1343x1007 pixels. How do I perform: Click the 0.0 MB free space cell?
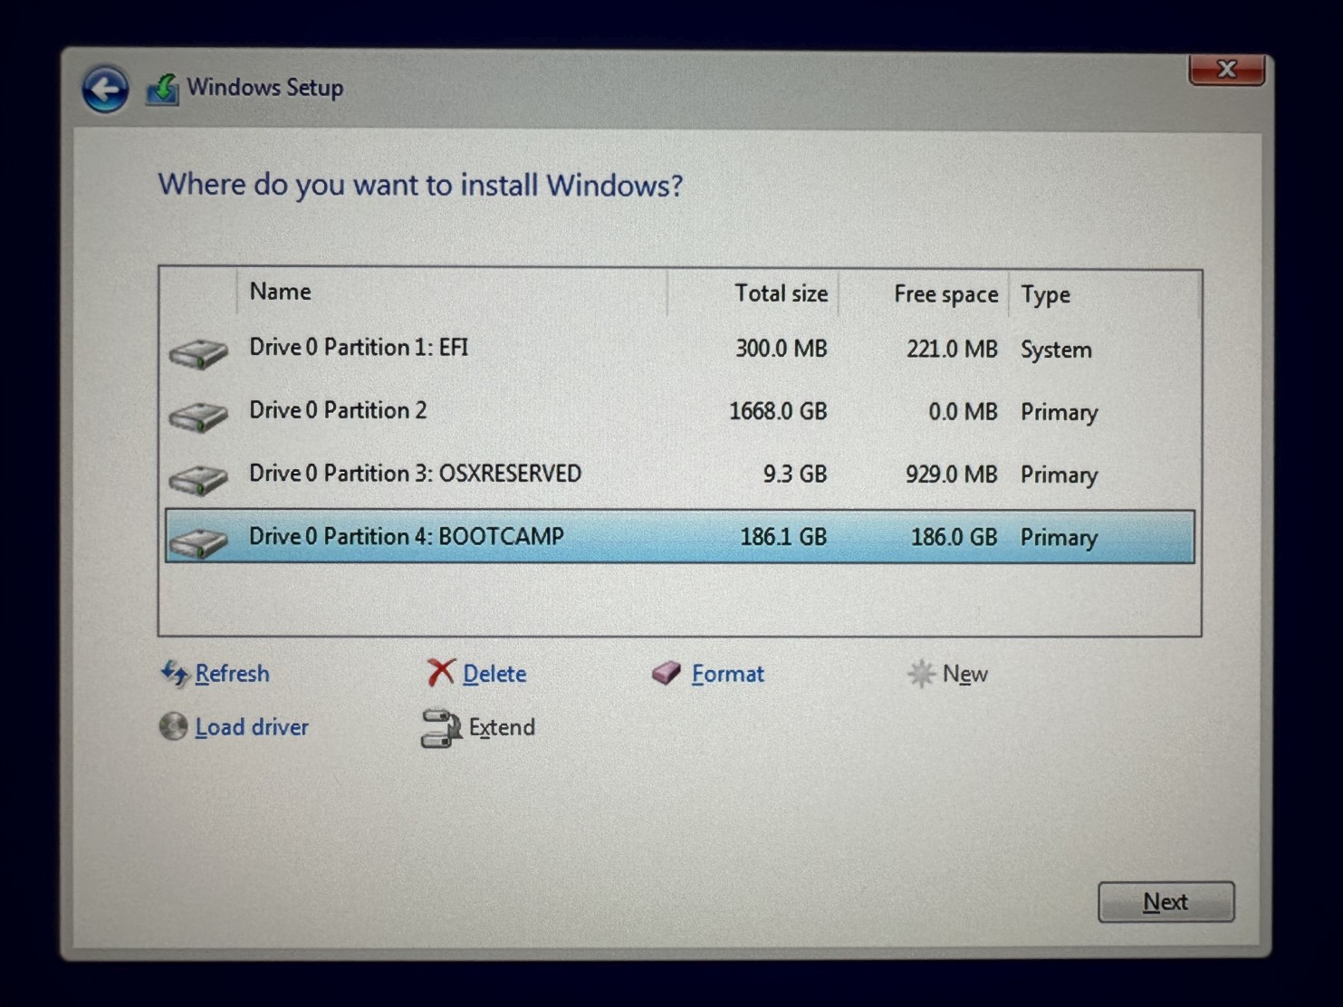click(963, 412)
